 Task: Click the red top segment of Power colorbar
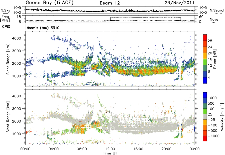205,37
